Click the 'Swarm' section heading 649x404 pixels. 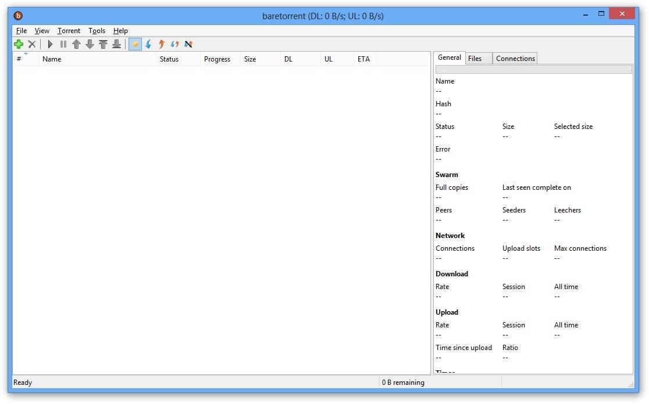click(x=447, y=174)
